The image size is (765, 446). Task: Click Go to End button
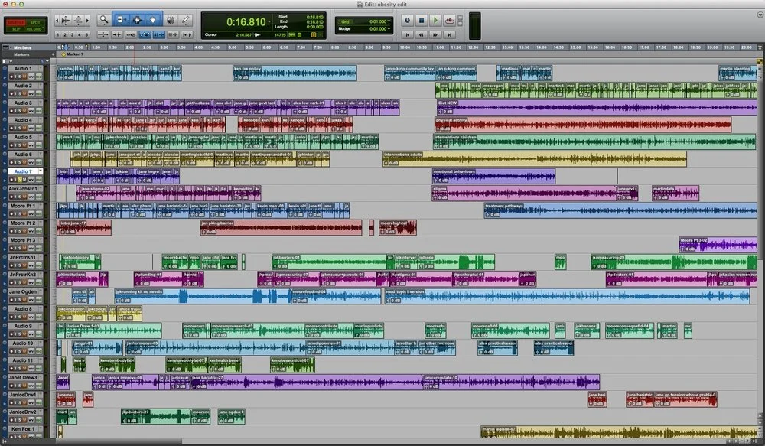449,34
